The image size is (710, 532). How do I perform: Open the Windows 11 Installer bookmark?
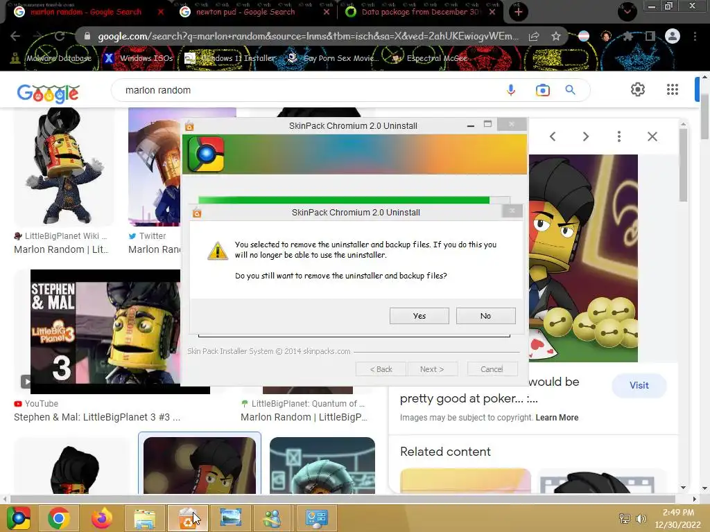pyautogui.click(x=230, y=58)
